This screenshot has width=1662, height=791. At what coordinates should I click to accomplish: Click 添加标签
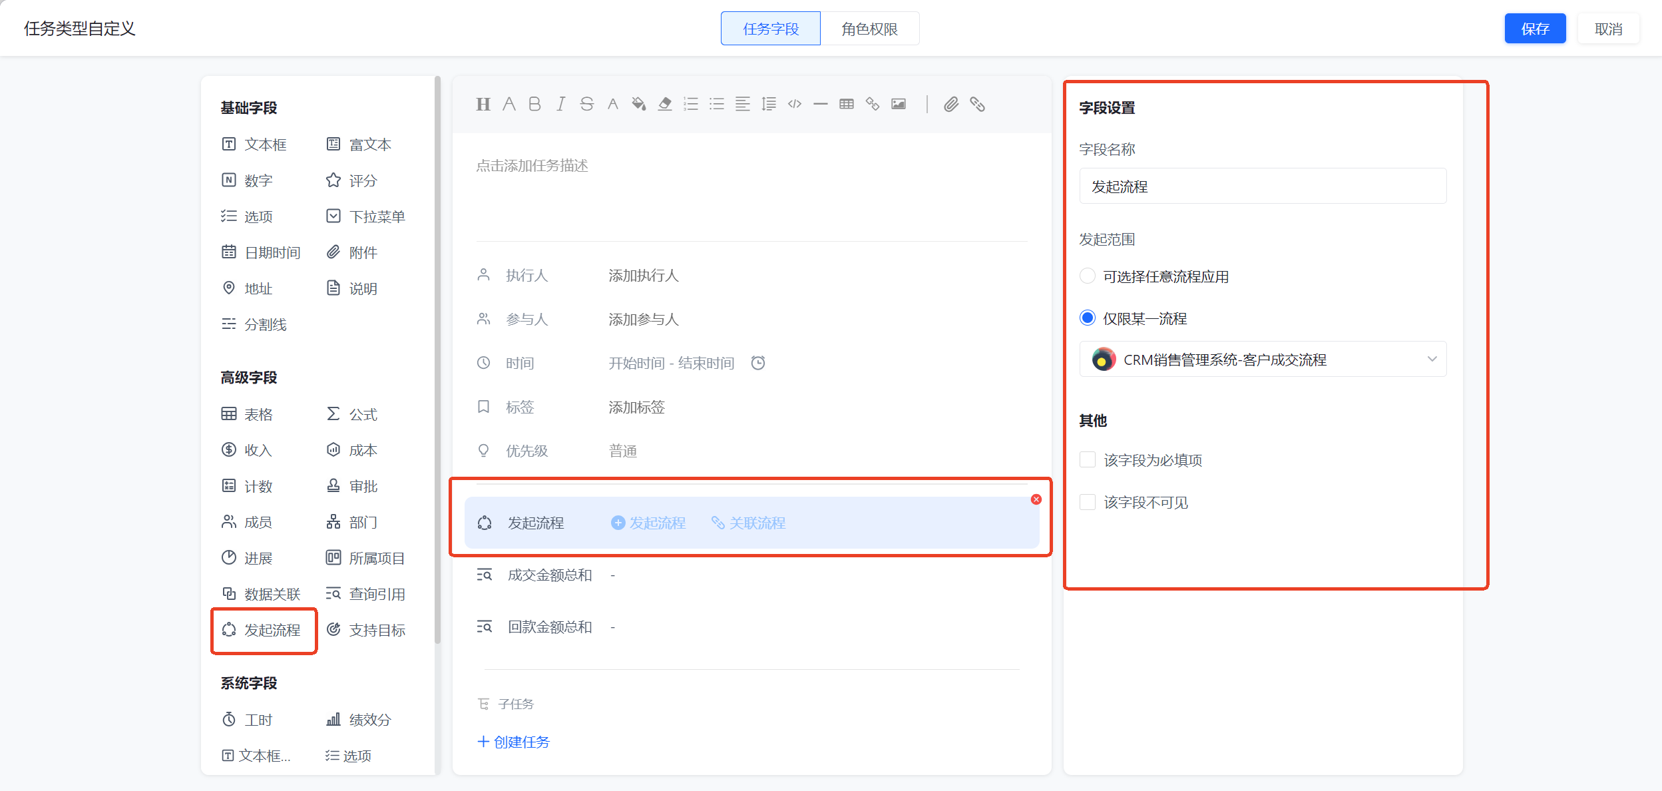pyautogui.click(x=636, y=407)
